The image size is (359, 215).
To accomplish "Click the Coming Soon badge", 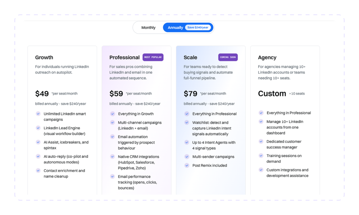I will (x=228, y=57).
